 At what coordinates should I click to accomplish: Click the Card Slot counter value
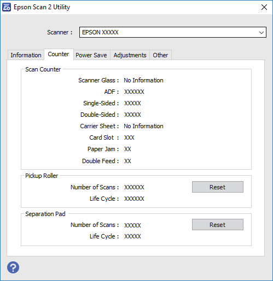129,137
